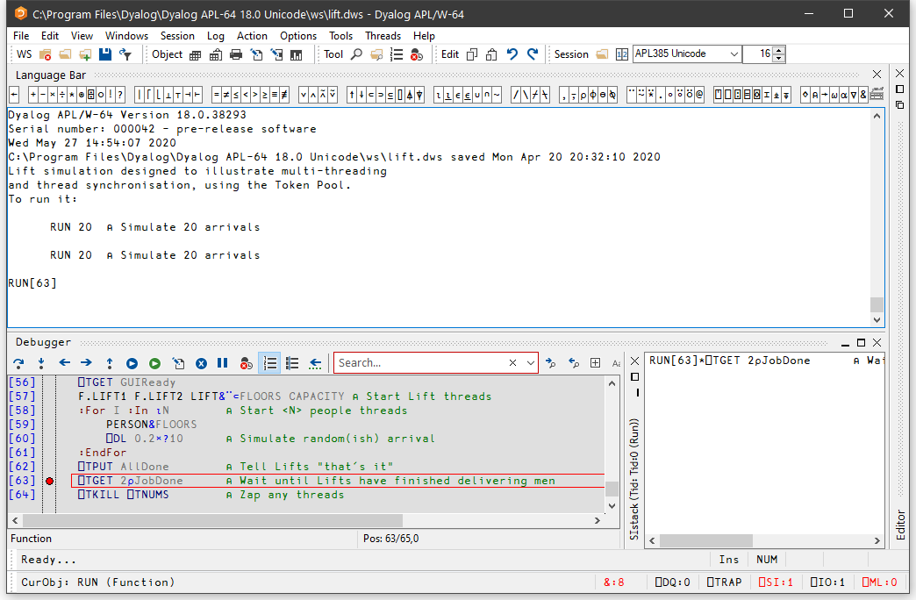Image resolution: width=916 pixels, height=600 pixels.
Task: Open the Session menu
Action: pyautogui.click(x=177, y=36)
